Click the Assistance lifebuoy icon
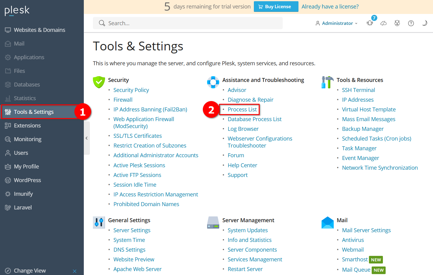The width and height of the screenshot is (433, 275). pos(213,82)
